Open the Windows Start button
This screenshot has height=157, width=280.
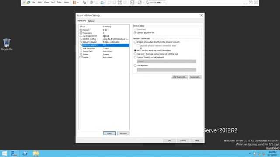pyautogui.click(x=4, y=154)
